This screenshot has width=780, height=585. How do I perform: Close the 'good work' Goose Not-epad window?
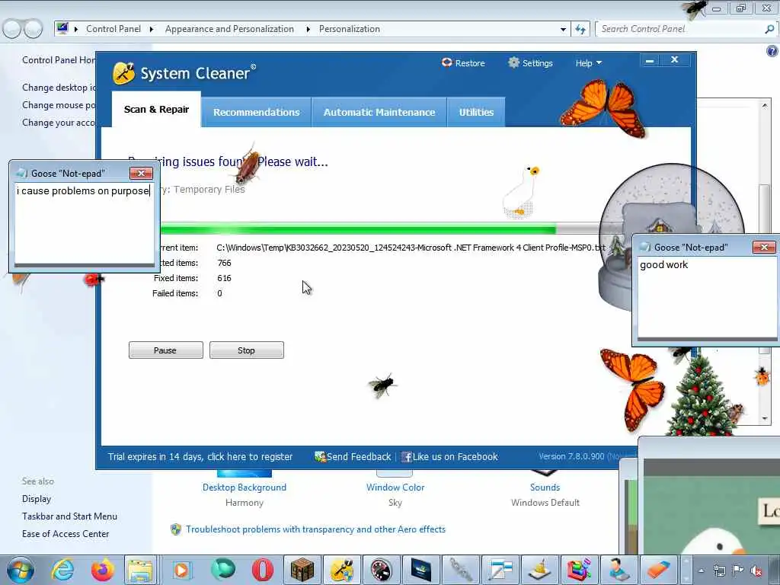pos(763,247)
